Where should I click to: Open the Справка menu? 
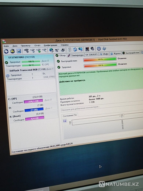pos(64,45)
